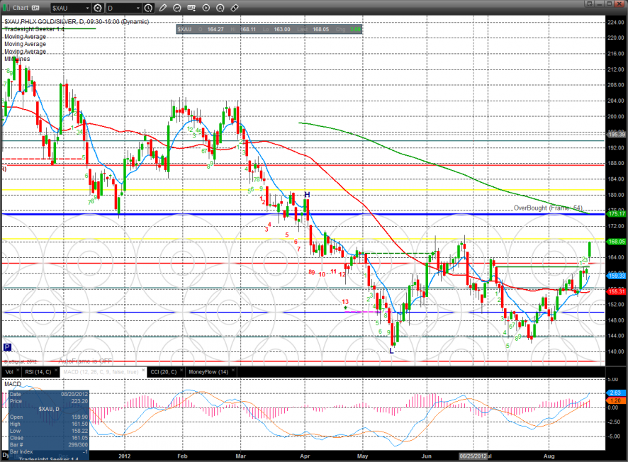Expand the $XAU symbol dropdown
The height and width of the screenshot is (462, 628).
pos(87,9)
